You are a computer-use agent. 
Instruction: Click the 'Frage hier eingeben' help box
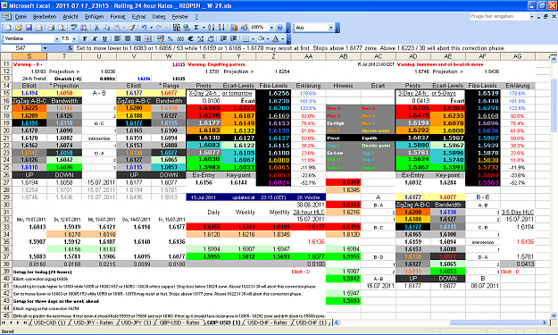click(x=500, y=16)
